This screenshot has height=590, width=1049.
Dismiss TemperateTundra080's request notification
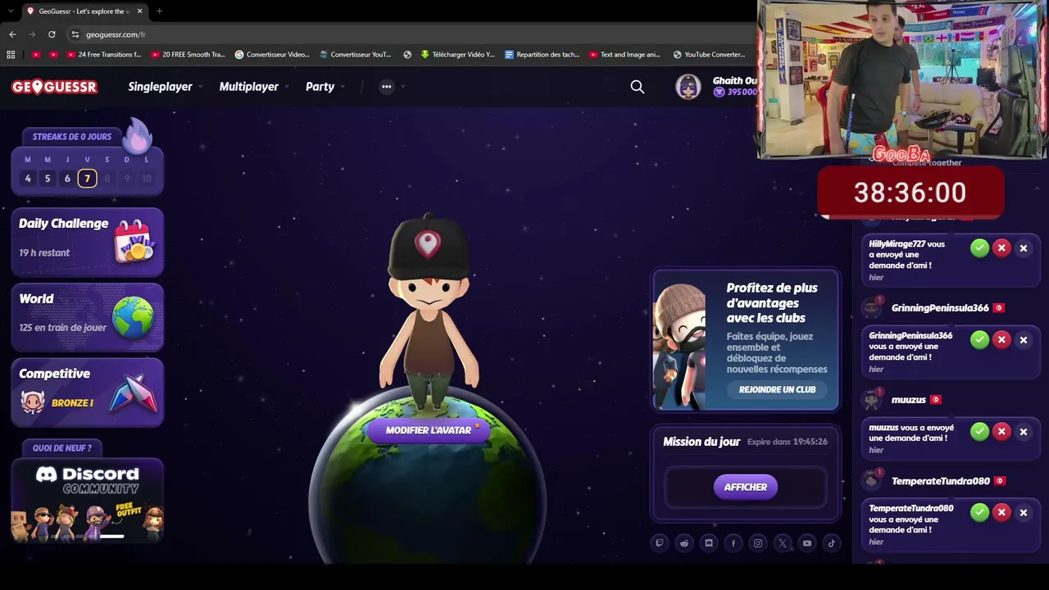1023,513
